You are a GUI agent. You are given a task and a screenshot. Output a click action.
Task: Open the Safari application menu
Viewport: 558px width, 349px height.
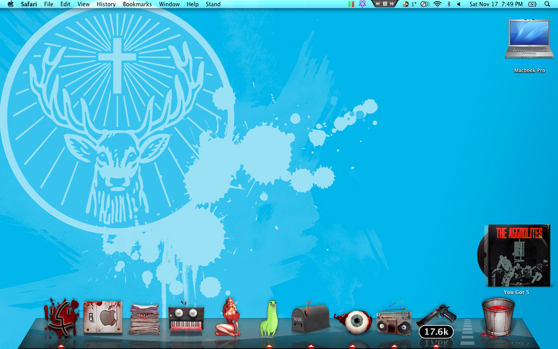(29, 4)
